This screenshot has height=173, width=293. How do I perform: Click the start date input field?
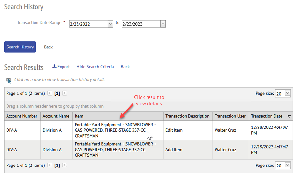(x=89, y=24)
